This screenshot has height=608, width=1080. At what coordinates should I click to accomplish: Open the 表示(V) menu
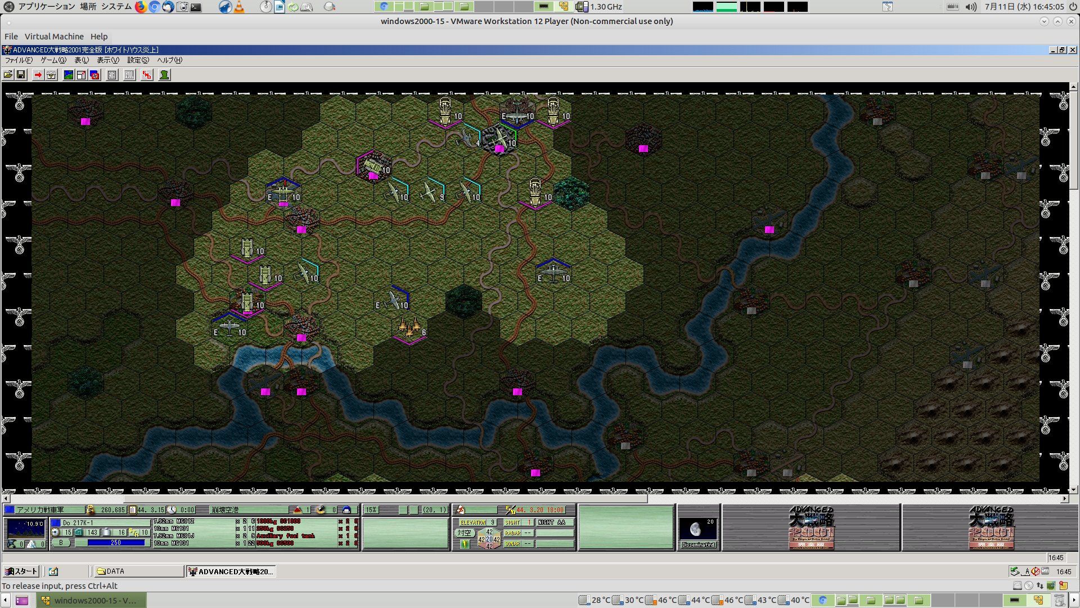(x=107, y=60)
